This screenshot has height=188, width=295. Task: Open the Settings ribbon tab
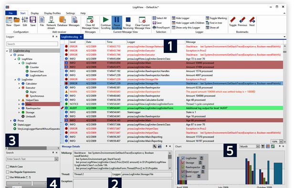point(70,13)
